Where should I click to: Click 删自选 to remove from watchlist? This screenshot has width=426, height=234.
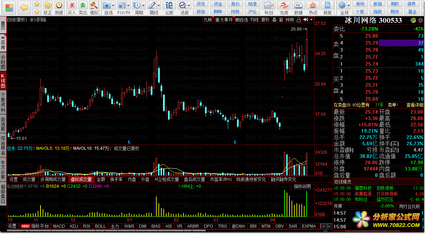click(x=242, y=20)
